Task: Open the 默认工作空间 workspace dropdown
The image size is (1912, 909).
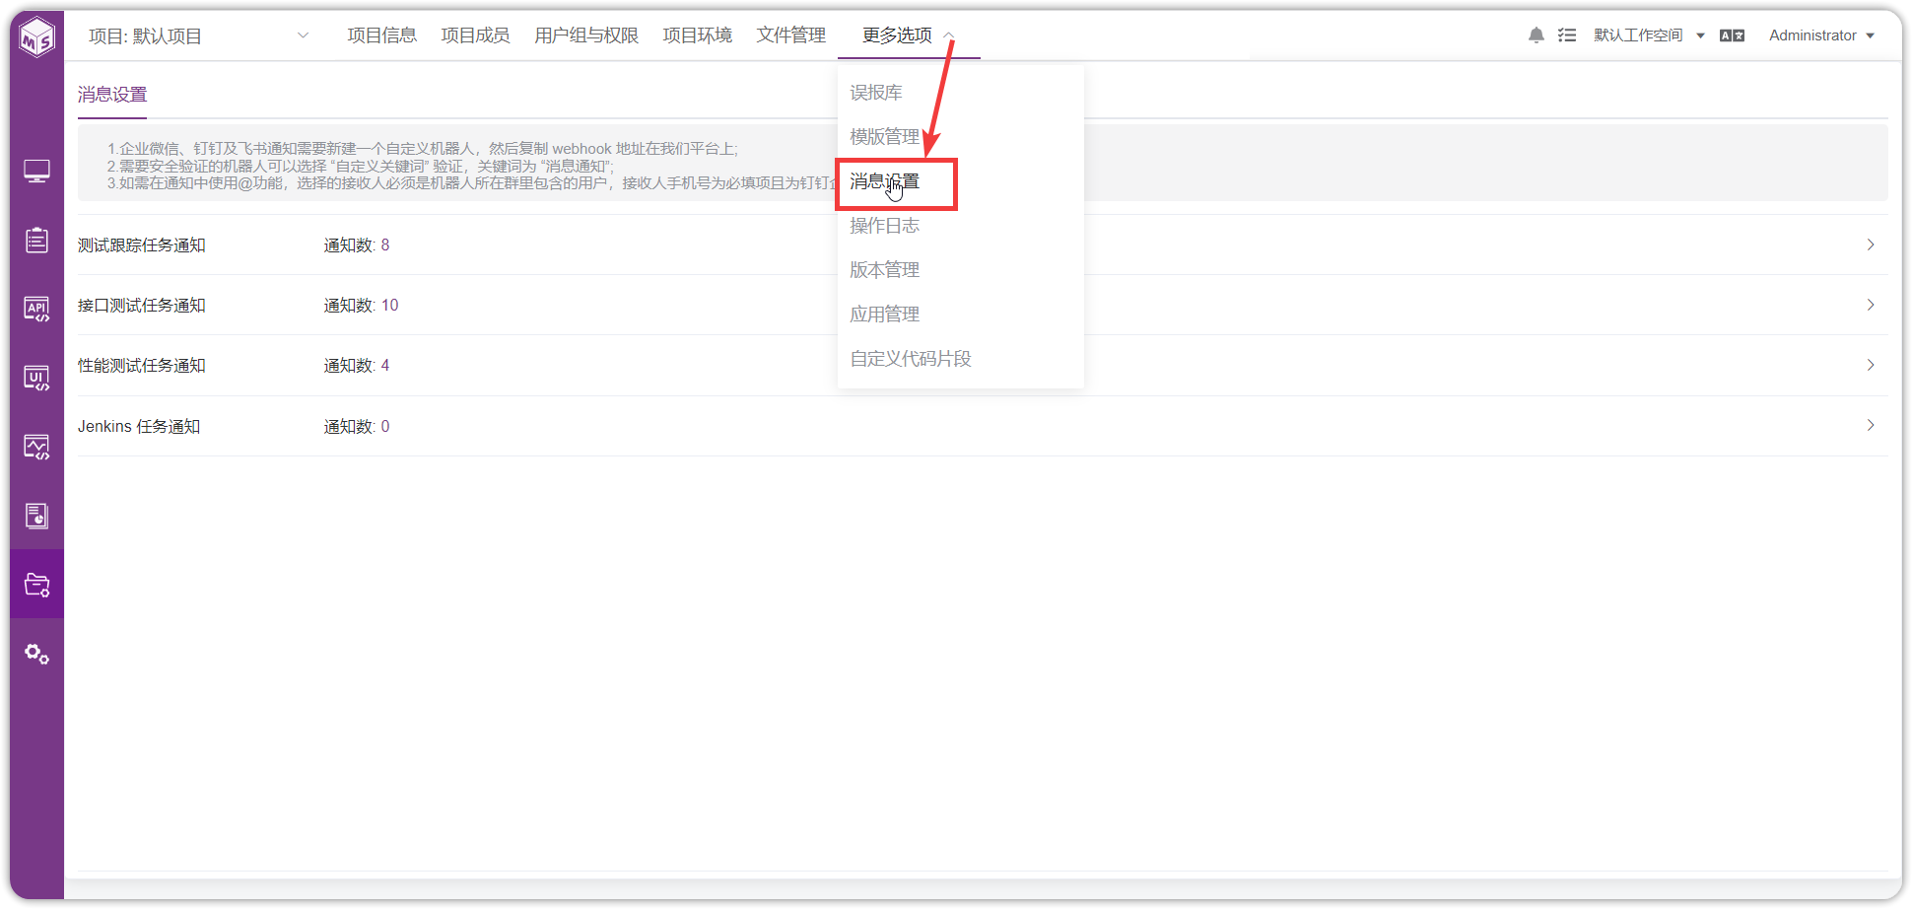Action: tap(1649, 35)
